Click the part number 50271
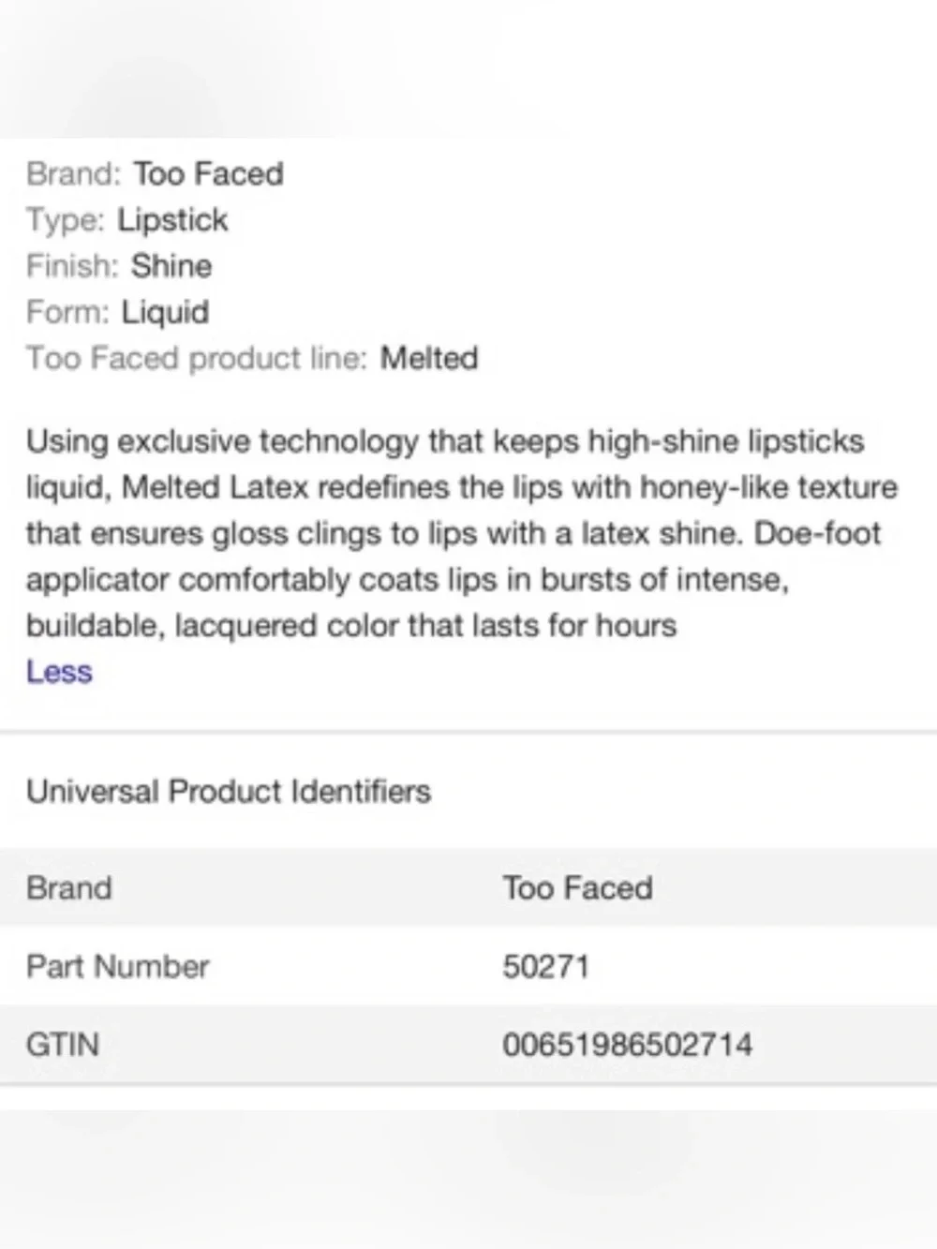 [546, 966]
